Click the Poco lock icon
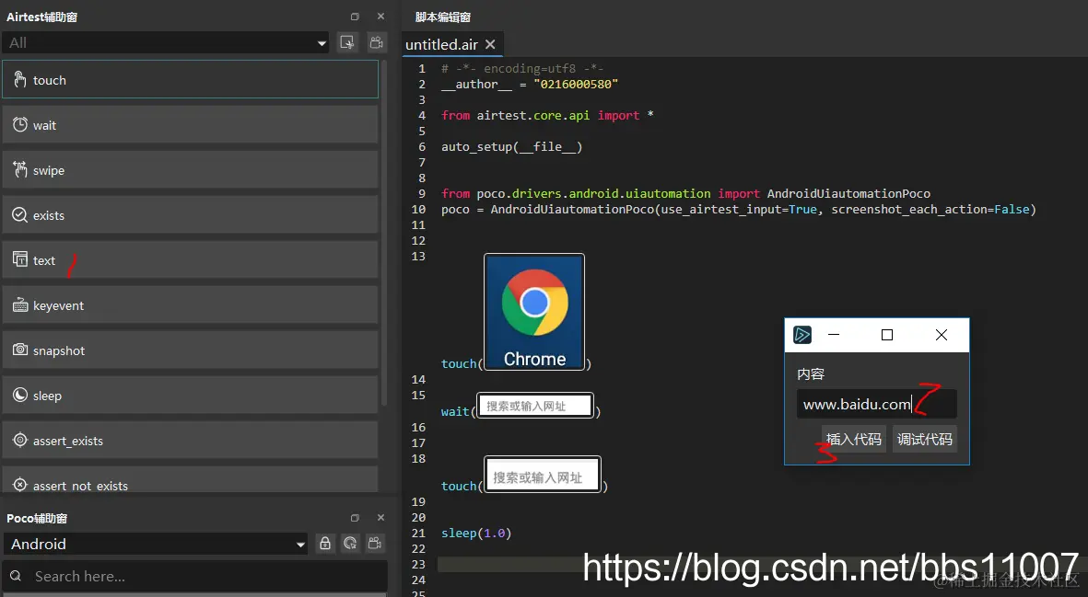Screen dimensions: 1088x597 324,543
